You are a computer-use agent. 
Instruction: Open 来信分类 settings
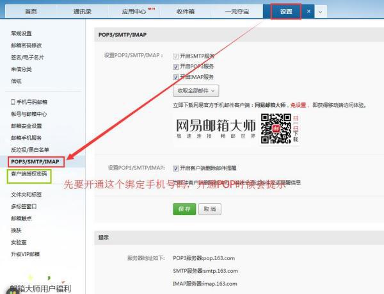[21, 69]
